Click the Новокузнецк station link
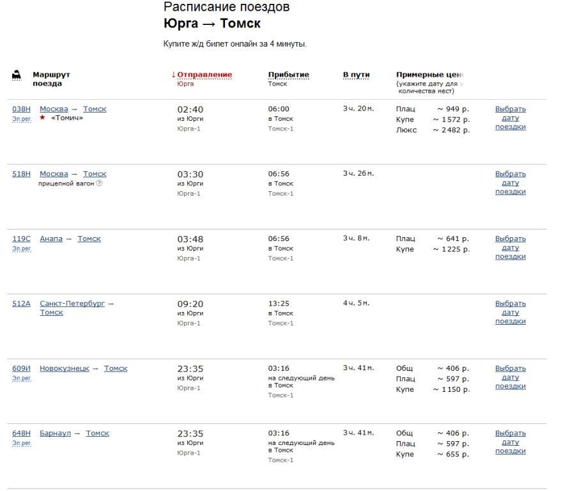The width and height of the screenshot is (563, 491). tap(64, 368)
